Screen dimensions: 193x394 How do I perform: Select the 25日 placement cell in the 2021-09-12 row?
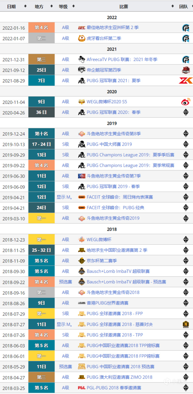click(41, 70)
